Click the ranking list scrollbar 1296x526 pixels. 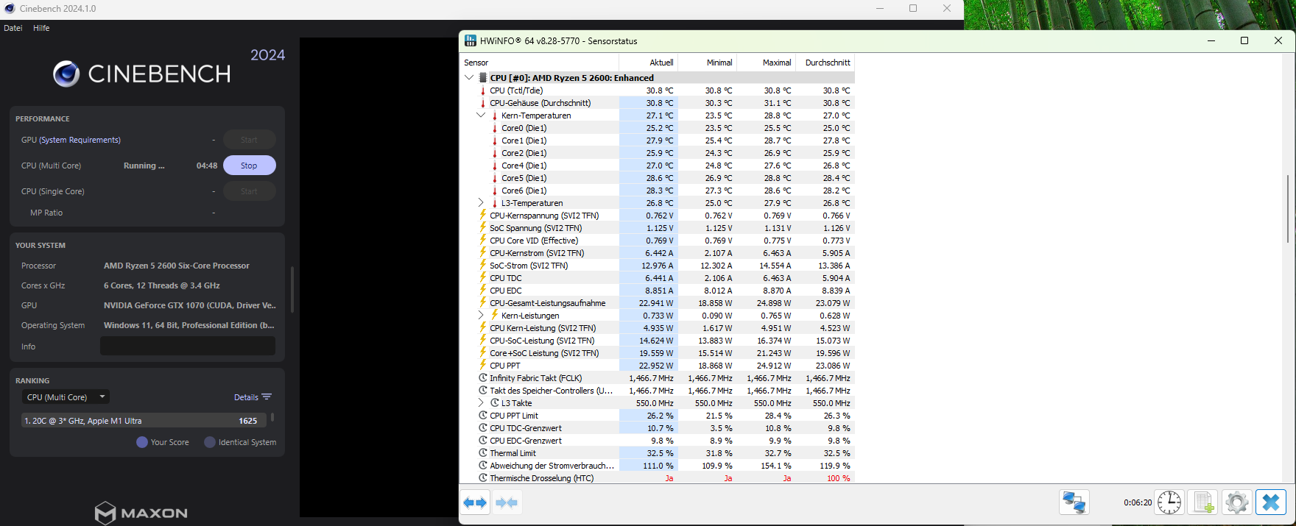[272, 417]
